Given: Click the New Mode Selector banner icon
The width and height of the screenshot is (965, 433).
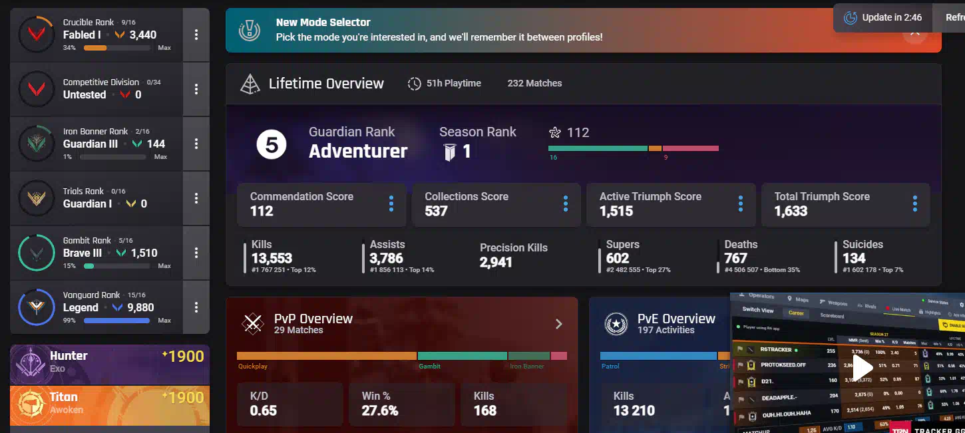Looking at the screenshot, I should click(250, 30).
